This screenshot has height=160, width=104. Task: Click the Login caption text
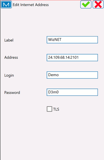tap(9, 75)
